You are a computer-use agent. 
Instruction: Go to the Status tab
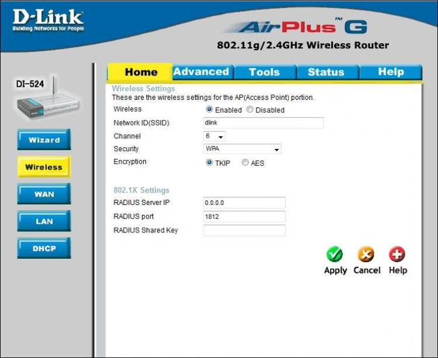pyautogui.click(x=326, y=72)
